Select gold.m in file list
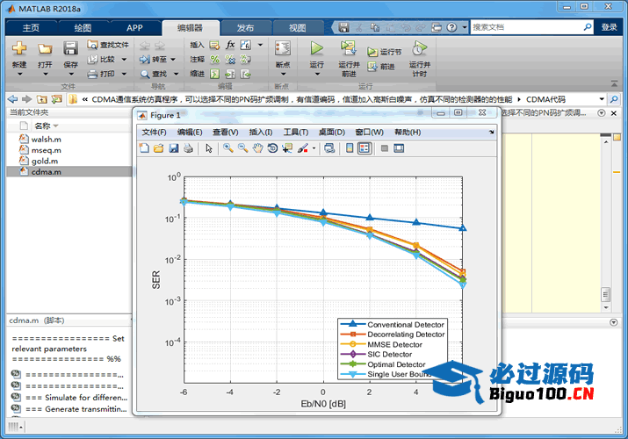628x439 pixels. click(45, 161)
